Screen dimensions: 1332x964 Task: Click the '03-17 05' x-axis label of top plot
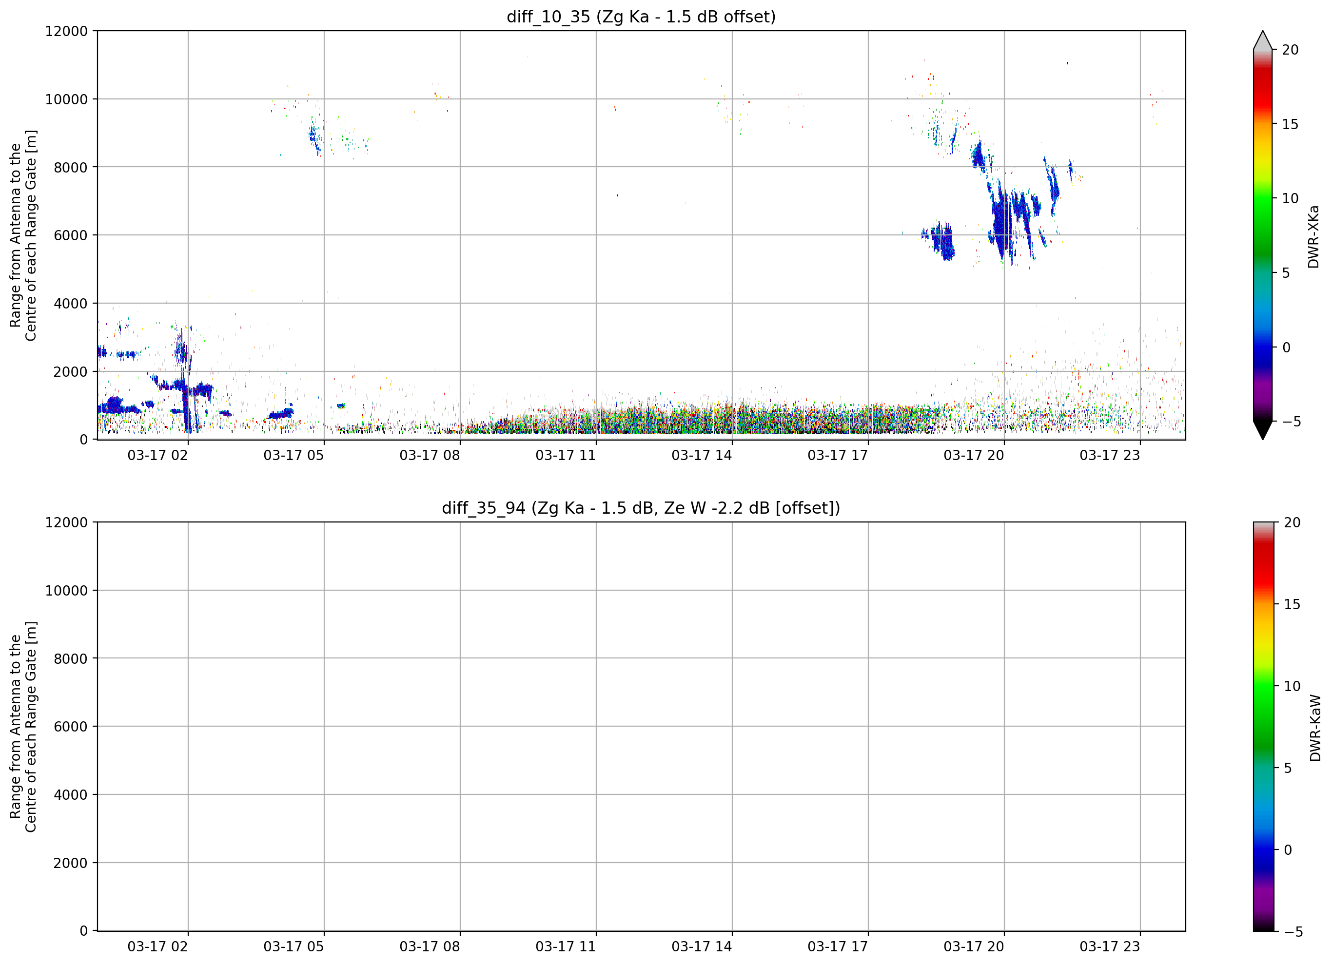point(294,456)
